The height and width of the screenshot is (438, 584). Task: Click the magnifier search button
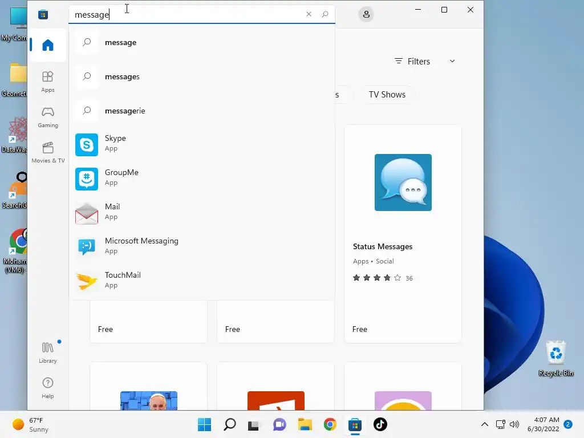click(x=325, y=14)
